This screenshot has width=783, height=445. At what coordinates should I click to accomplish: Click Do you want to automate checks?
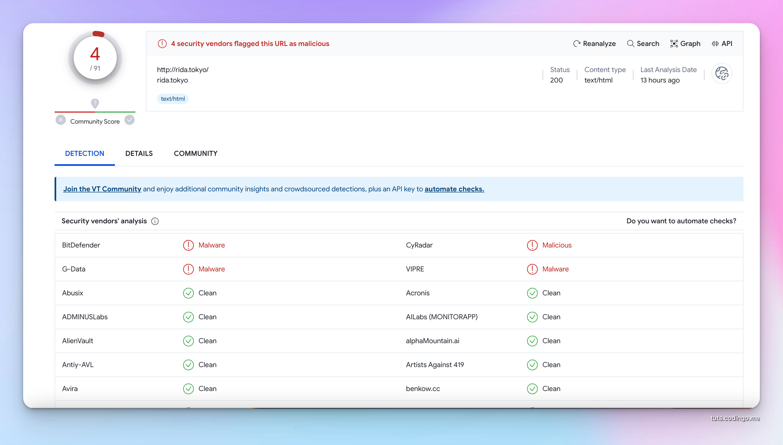(x=681, y=221)
